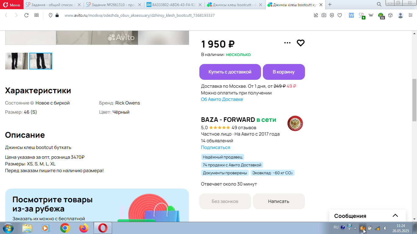Image resolution: width=417 pixels, height=234 pixels.
Task: Add page to bookmarks heart icon
Action: [x=340, y=15]
